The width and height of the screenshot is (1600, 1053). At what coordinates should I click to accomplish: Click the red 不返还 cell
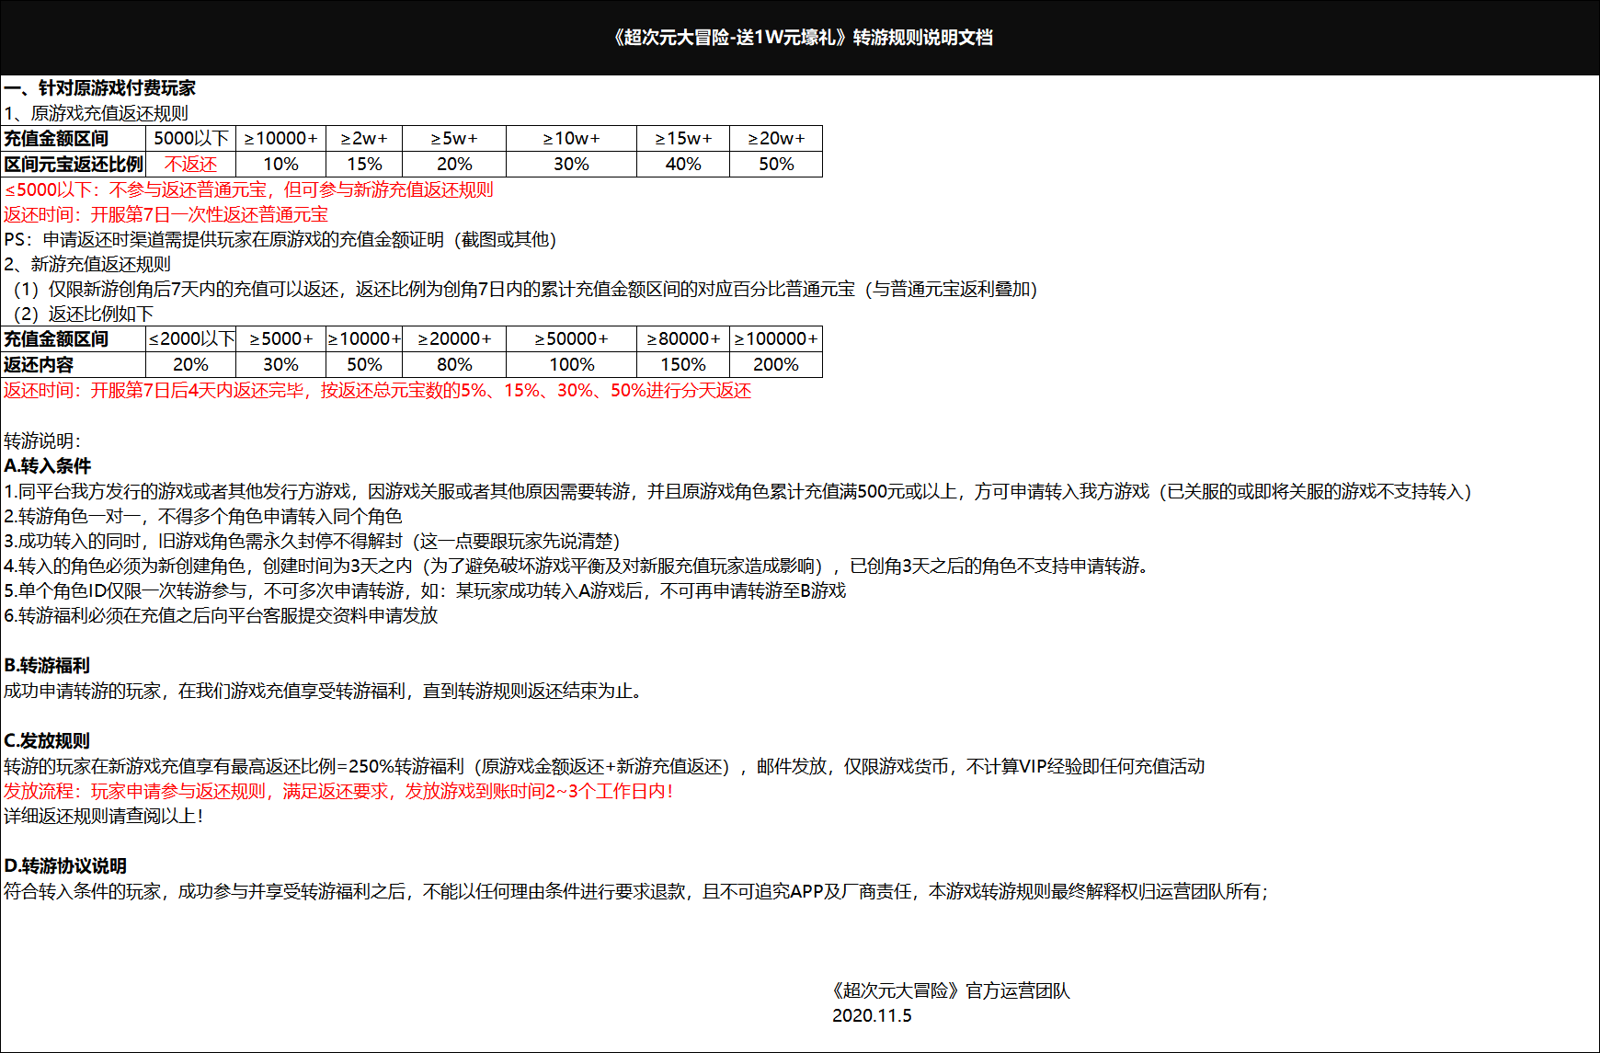[x=191, y=164]
